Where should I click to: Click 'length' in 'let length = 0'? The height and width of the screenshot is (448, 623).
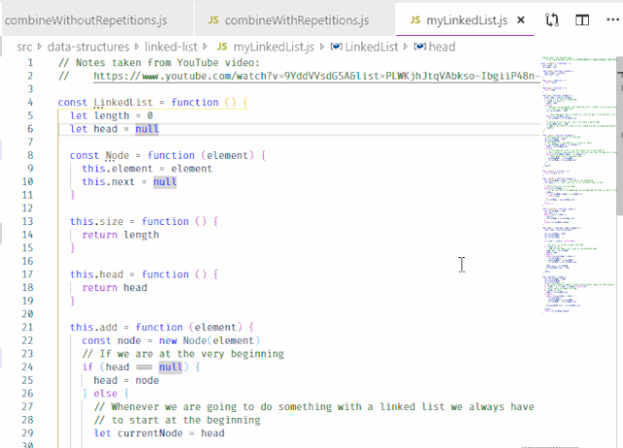(x=112, y=116)
